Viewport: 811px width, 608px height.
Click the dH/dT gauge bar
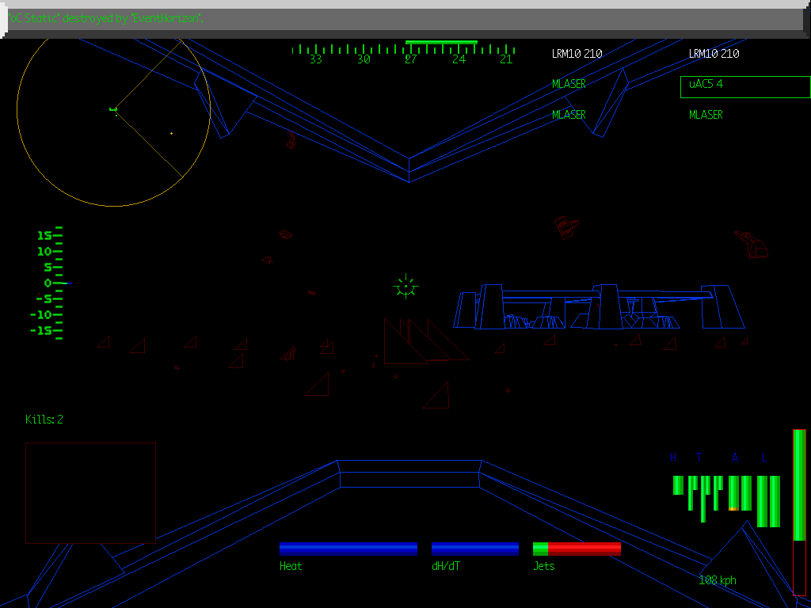[474, 549]
